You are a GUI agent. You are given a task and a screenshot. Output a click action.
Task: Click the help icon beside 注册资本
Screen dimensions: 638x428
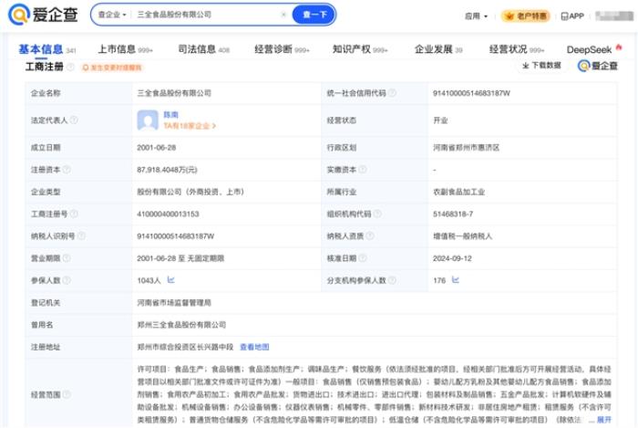[x=67, y=170]
